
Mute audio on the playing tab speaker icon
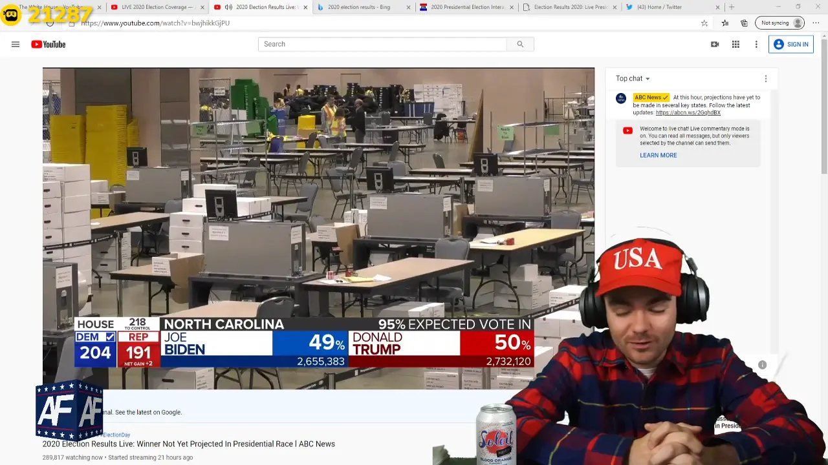click(228, 7)
